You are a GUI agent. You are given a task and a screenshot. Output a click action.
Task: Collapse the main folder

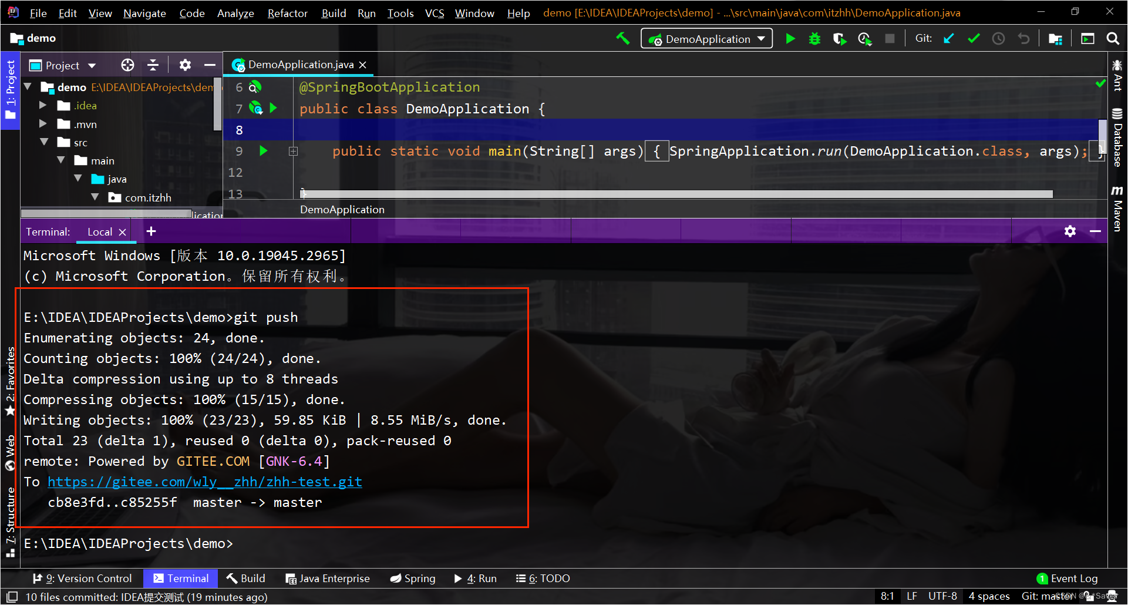coord(61,160)
